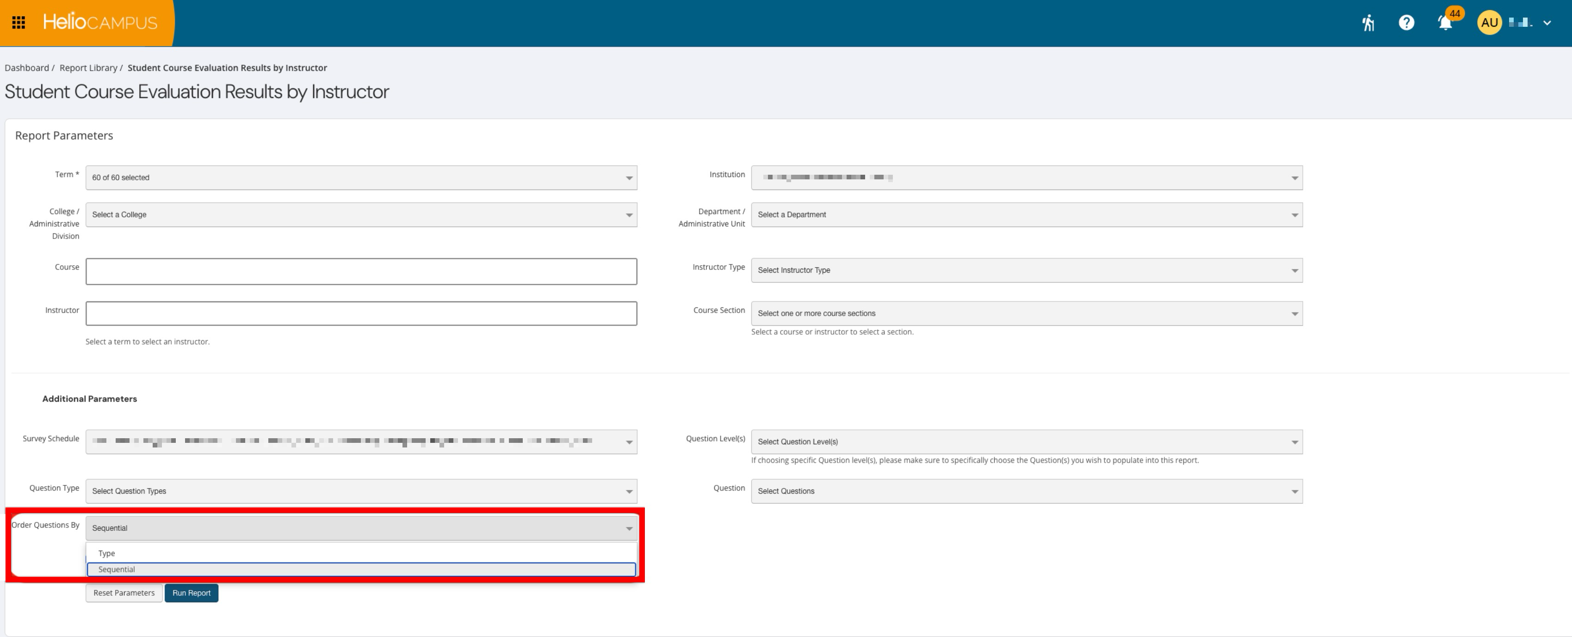Click the Run Report button
The width and height of the screenshot is (1572, 637).
[x=192, y=593]
